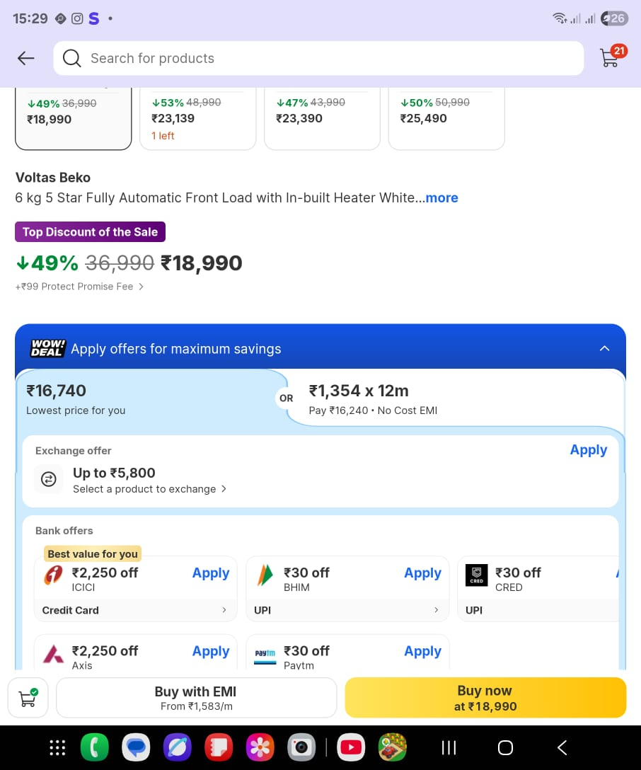Image resolution: width=641 pixels, height=770 pixels.
Task: Tap the back arrow icon
Action: pos(26,58)
